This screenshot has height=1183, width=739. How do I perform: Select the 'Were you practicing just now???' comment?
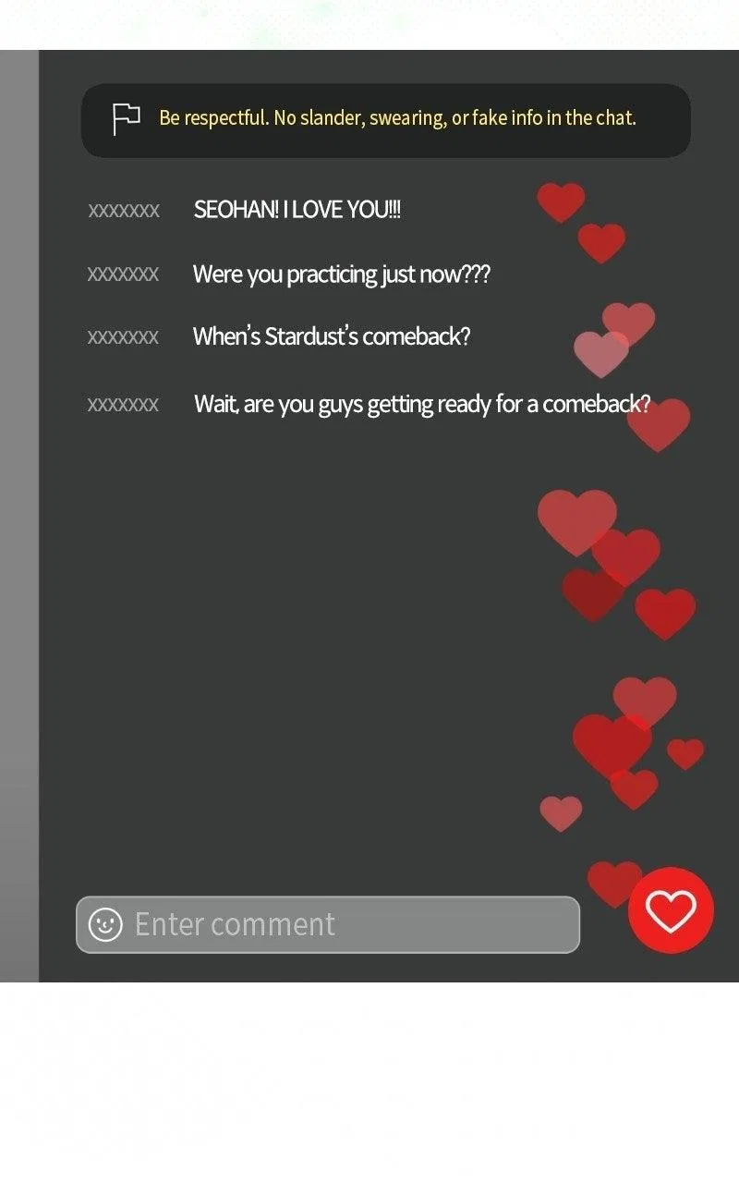click(341, 274)
